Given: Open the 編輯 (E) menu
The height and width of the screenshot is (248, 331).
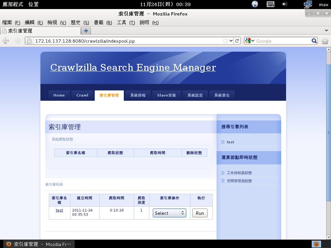Looking at the screenshot, I should coord(34,22).
